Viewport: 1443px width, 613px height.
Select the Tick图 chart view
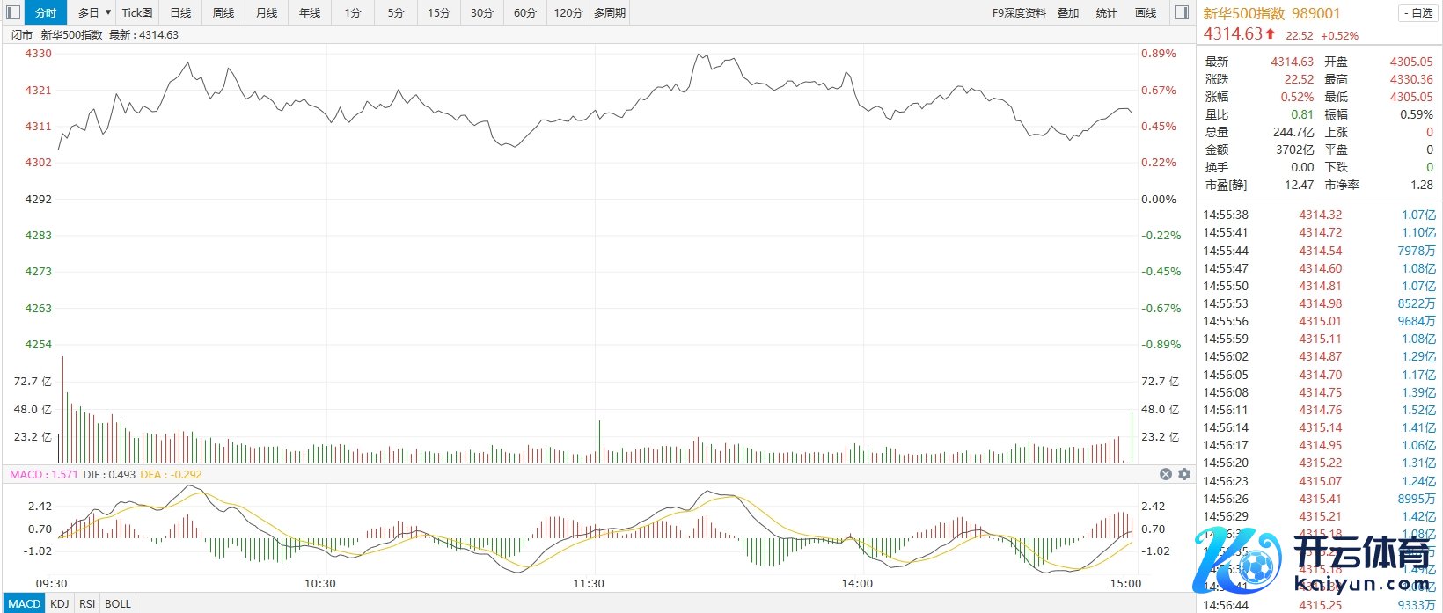coord(137,12)
